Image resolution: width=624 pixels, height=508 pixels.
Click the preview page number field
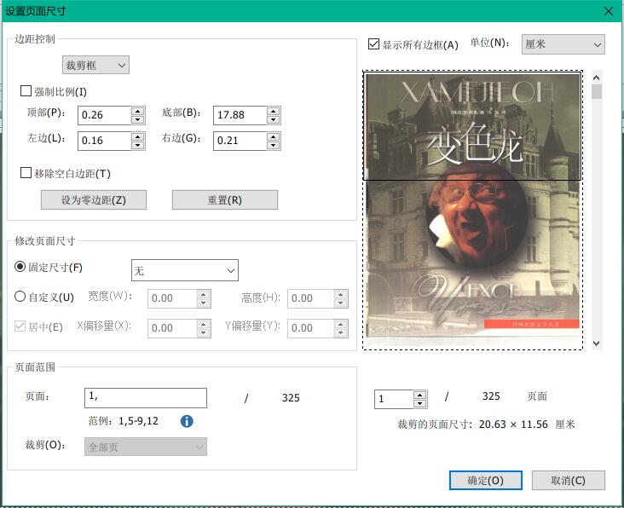tap(394, 399)
